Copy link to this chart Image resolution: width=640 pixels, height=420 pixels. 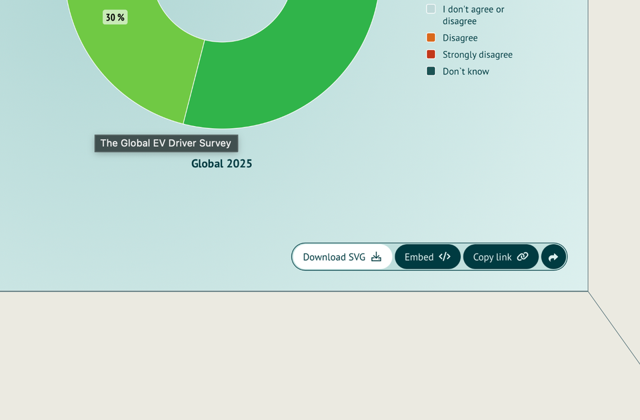[x=501, y=257]
